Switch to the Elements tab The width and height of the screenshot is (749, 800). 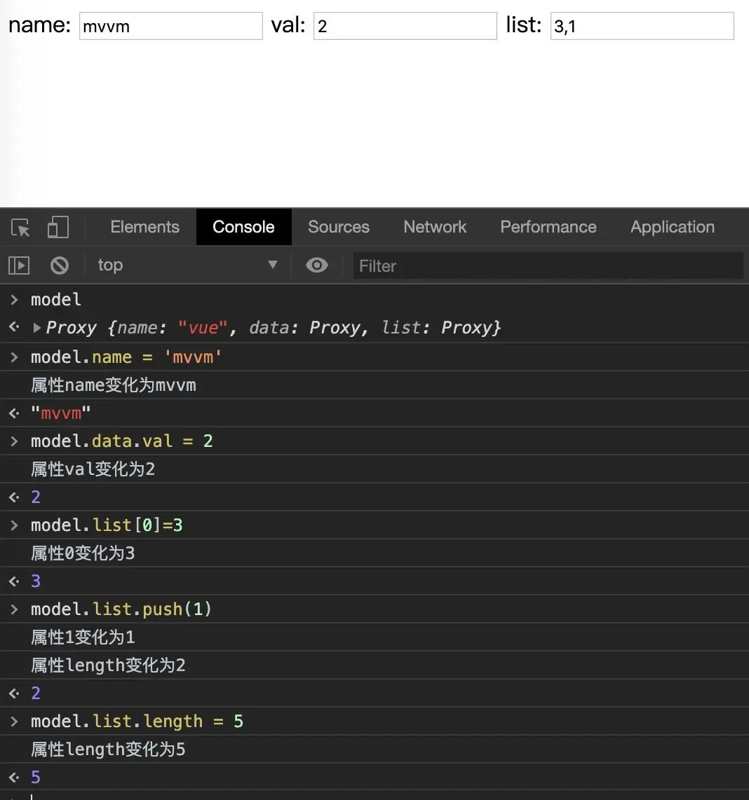click(x=144, y=227)
